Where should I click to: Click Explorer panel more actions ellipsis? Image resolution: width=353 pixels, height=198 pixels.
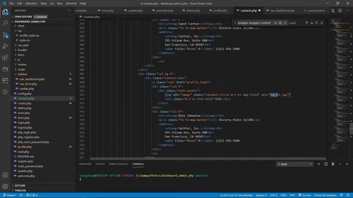coord(69,10)
